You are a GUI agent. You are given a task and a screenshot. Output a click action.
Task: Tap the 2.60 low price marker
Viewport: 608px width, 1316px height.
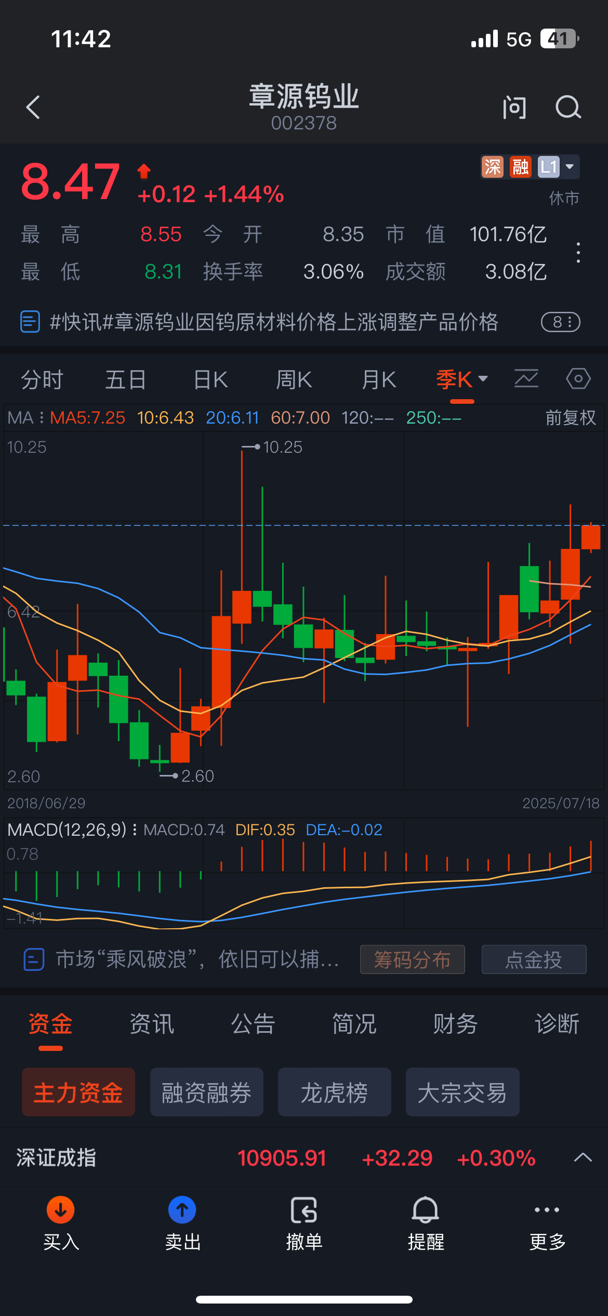(x=187, y=776)
